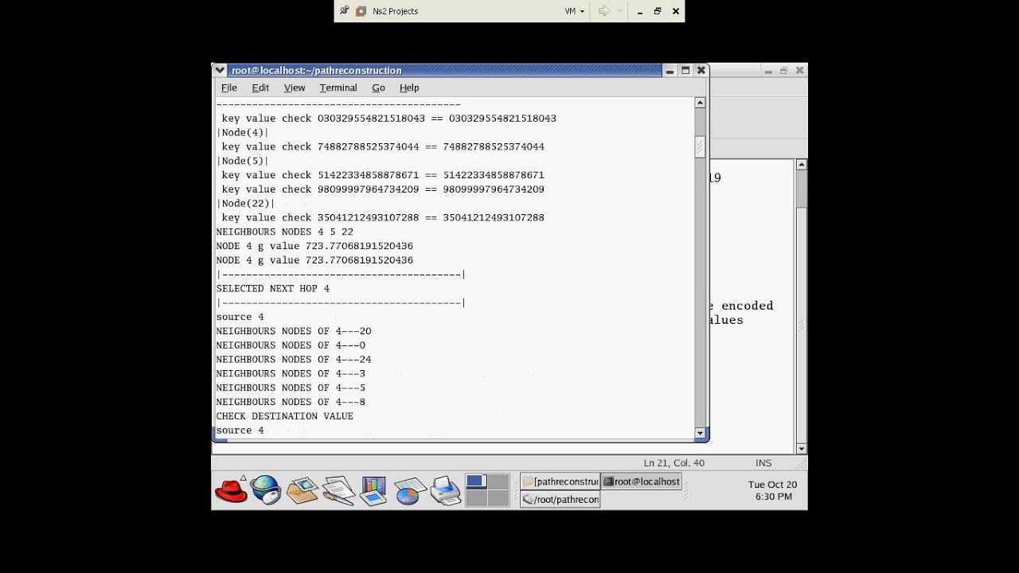The image size is (1019, 573).
Task: Open the Edit menu
Action: 260,88
